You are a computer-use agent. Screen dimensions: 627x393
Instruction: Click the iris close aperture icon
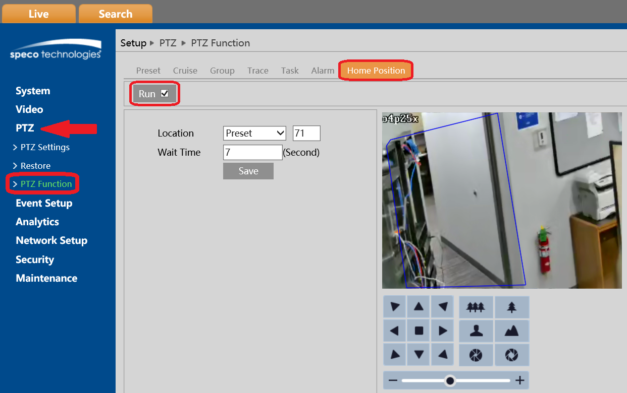coord(476,355)
